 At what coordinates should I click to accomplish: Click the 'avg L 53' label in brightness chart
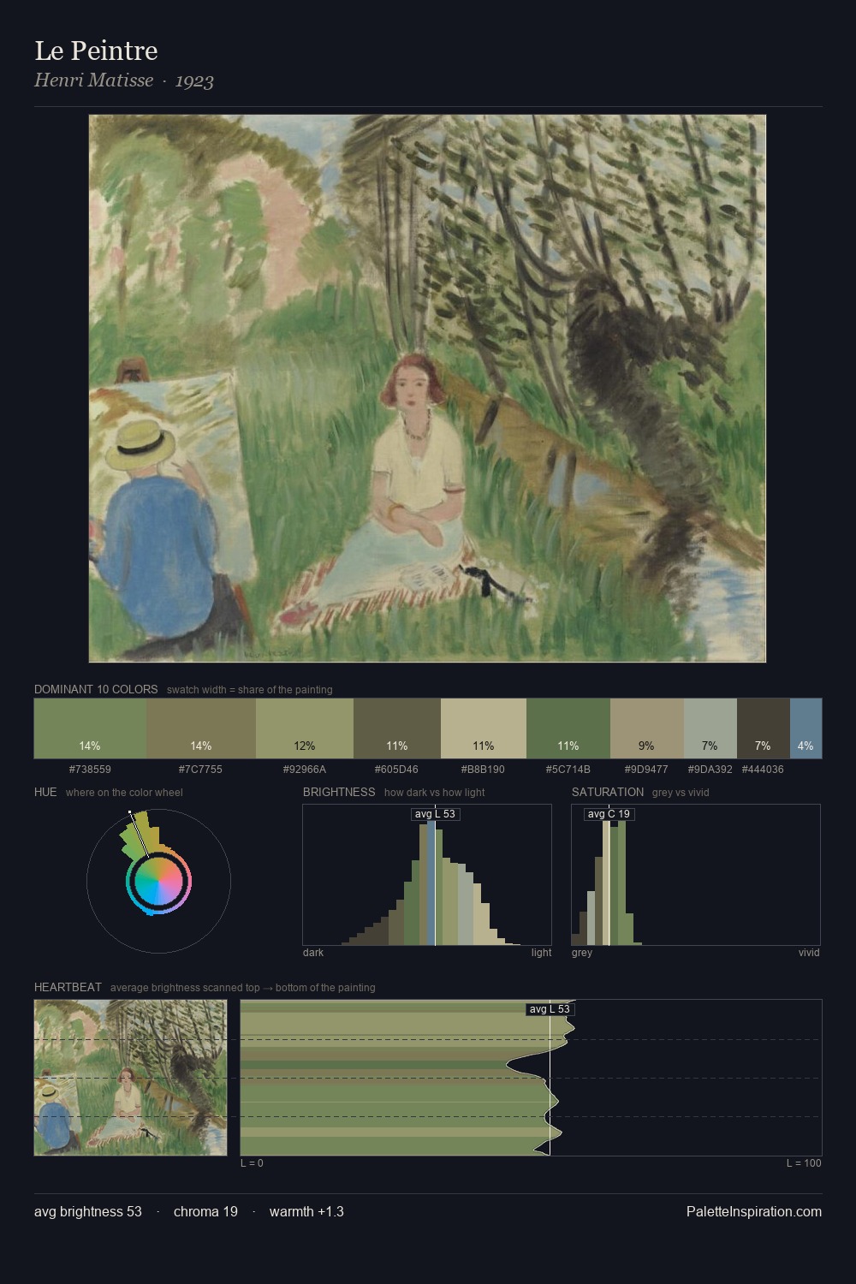point(435,814)
